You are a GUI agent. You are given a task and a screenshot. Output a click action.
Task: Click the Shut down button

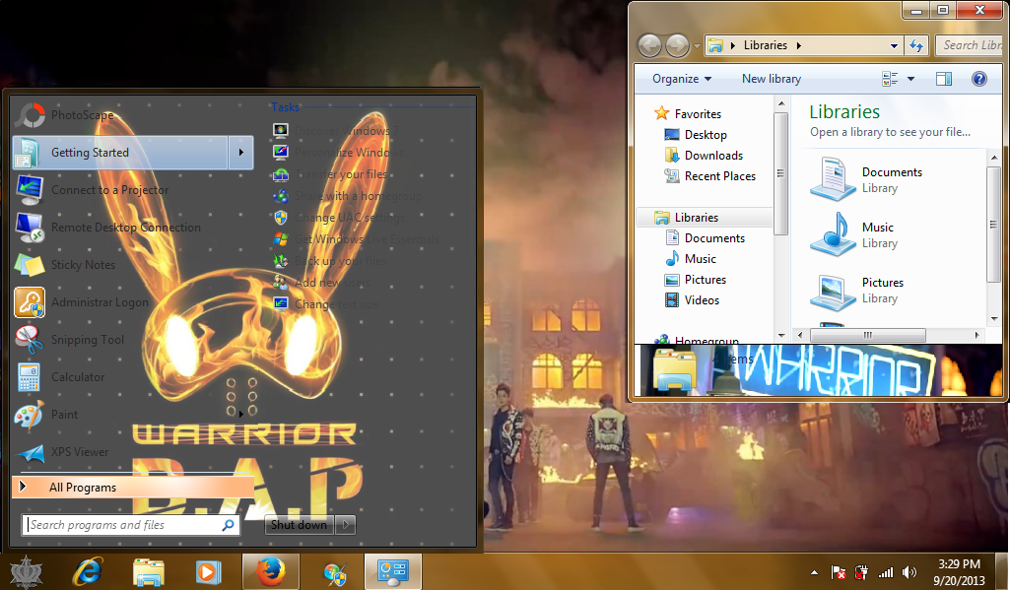pyautogui.click(x=300, y=525)
